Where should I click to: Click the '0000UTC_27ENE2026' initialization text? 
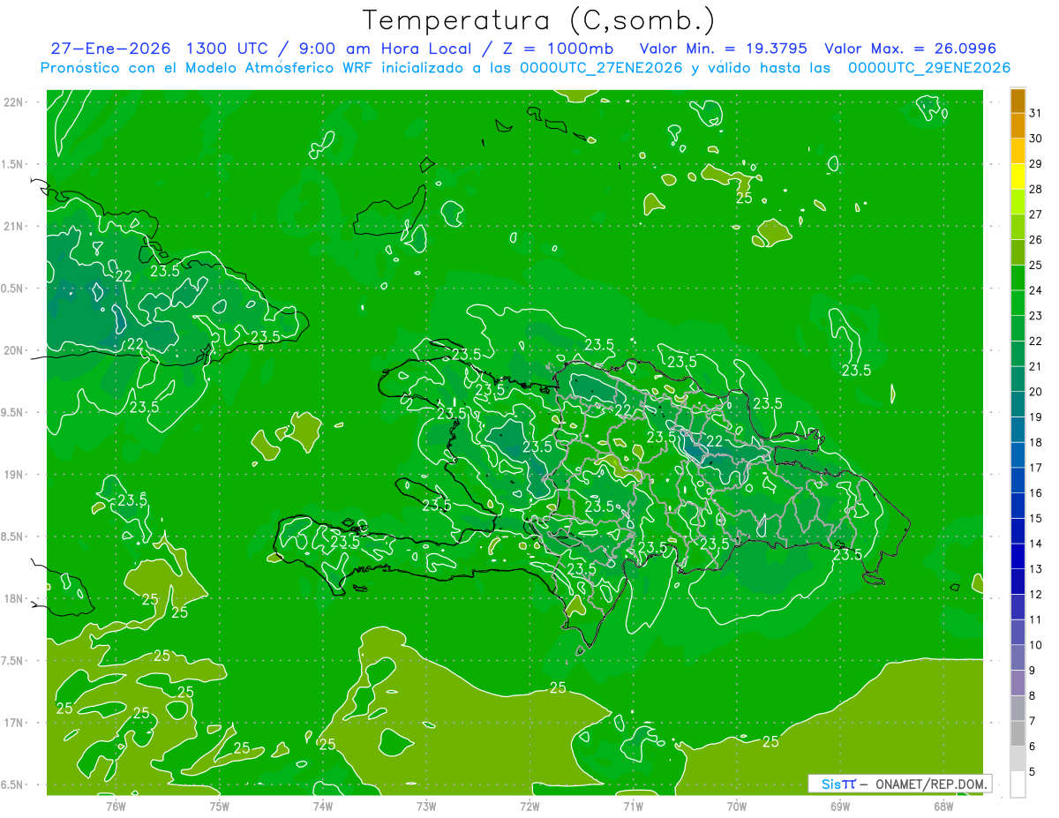[x=601, y=68]
